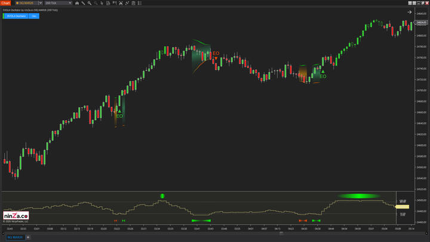This screenshot has width=430, height=242.
Task: Add a new tab with plus button
Action: pyautogui.click(x=28, y=237)
